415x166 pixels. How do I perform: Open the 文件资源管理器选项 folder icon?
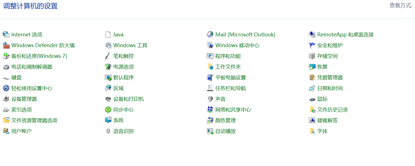pos(6,120)
